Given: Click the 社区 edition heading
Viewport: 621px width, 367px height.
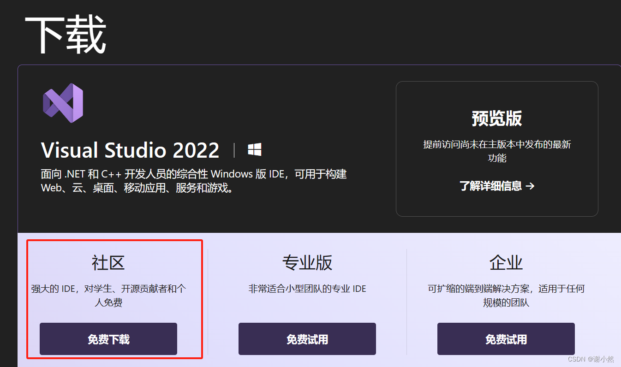Looking at the screenshot, I should tap(108, 263).
